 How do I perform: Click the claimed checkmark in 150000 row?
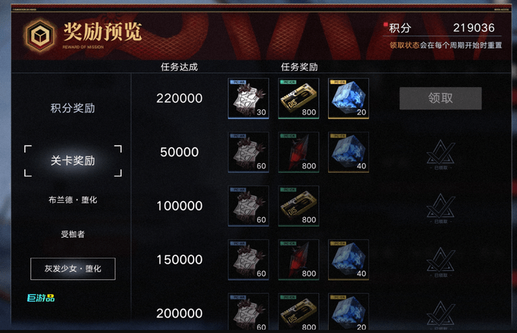point(440,262)
